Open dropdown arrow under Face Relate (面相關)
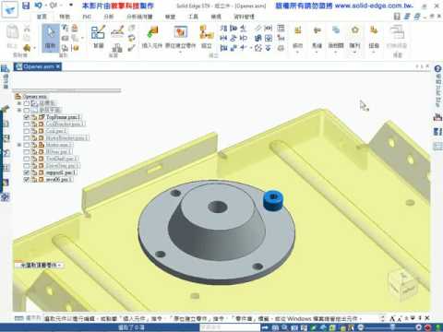The height and width of the screenshot is (332, 443). click(336, 53)
